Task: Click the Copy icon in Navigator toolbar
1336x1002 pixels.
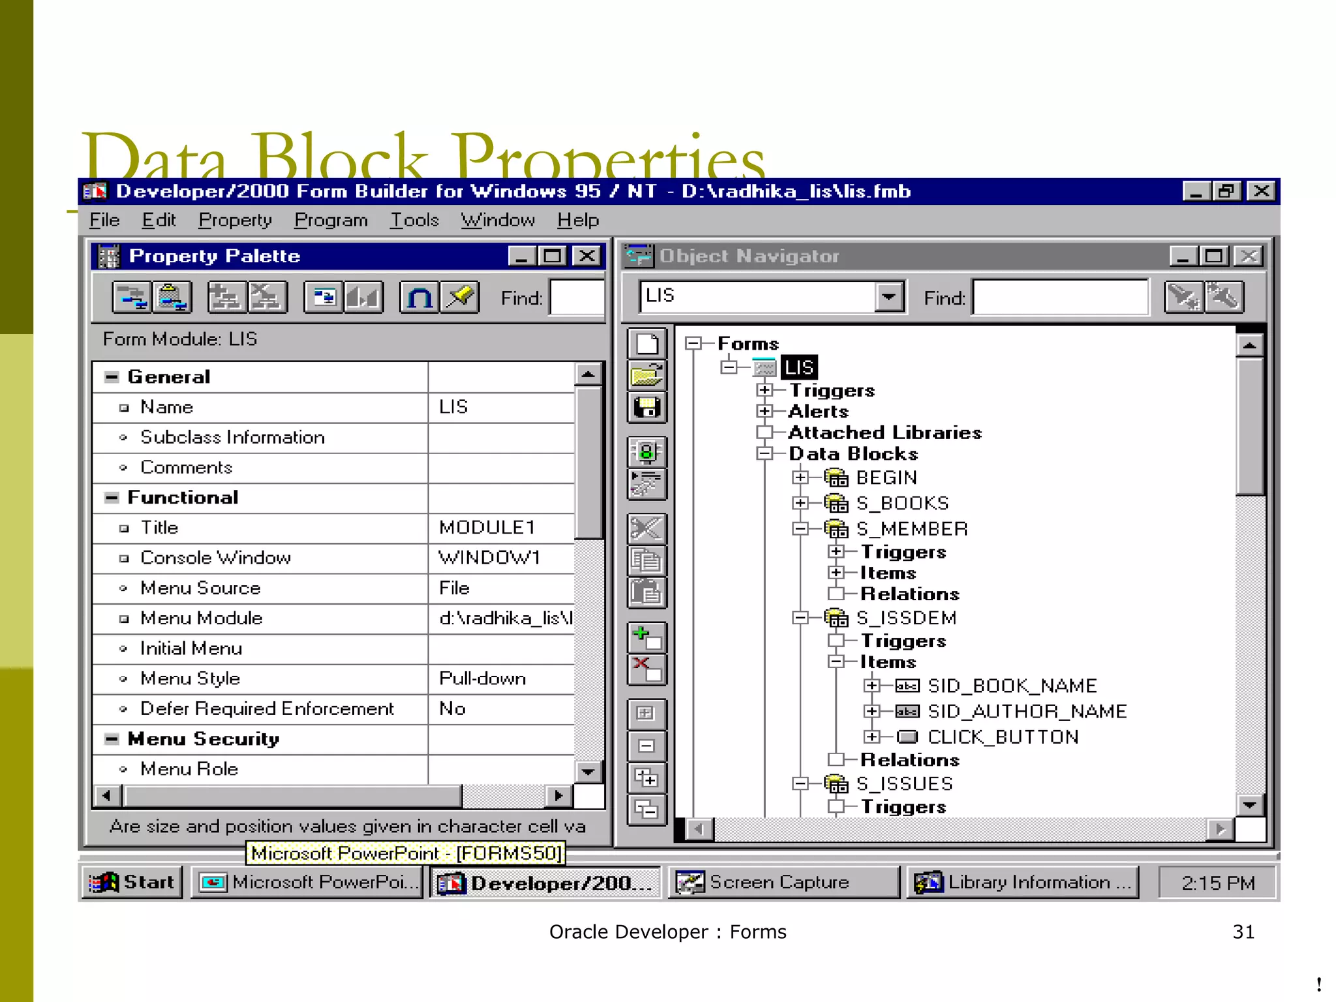Action: pyautogui.click(x=646, y=560)
